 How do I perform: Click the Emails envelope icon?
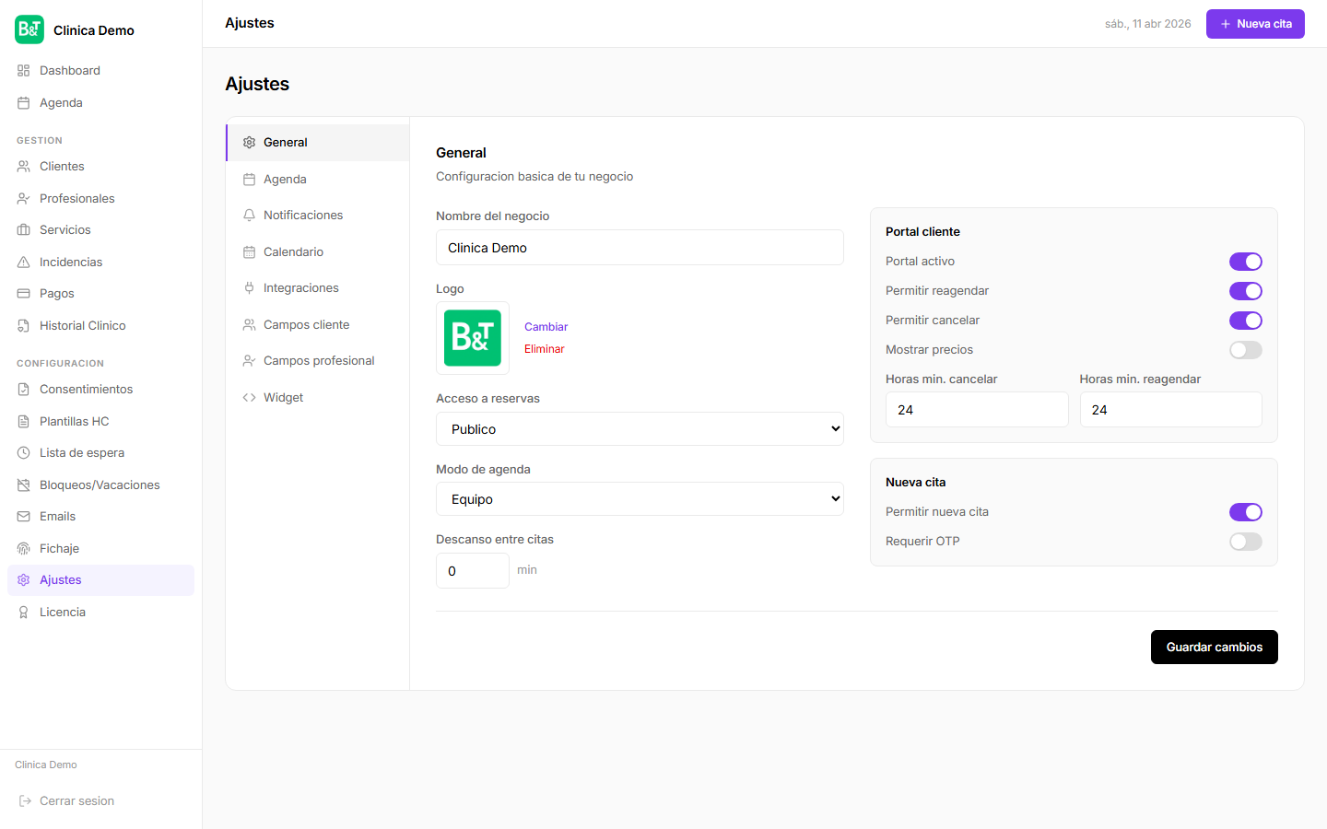coord(24,517)
